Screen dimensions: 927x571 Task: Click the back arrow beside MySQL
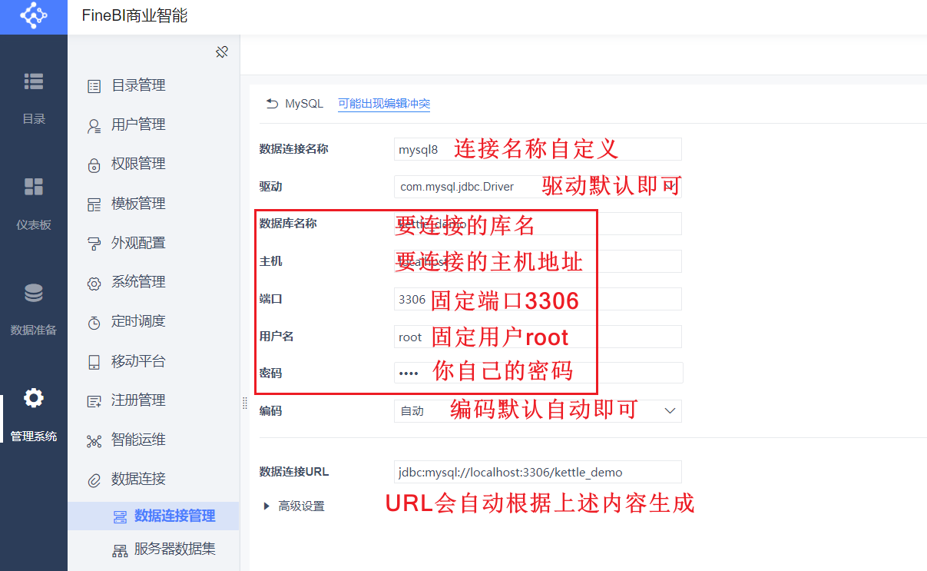pos(272,104)
